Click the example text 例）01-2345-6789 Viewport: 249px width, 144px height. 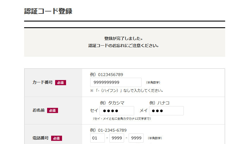click(x=108, y=130)
